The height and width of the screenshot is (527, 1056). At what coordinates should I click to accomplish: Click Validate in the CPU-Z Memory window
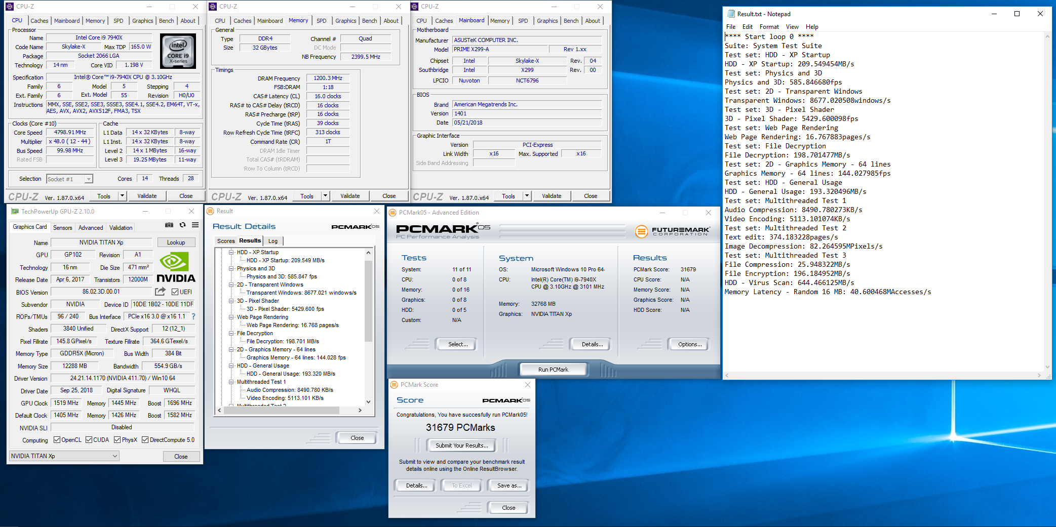pyautogui.click(x=350, y=196)
